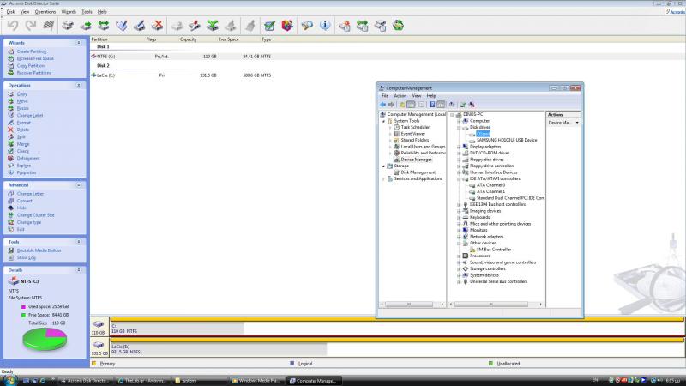Click Format in Operations panel
The height and width of the screenshot is (386, 686).
(24, 123)
